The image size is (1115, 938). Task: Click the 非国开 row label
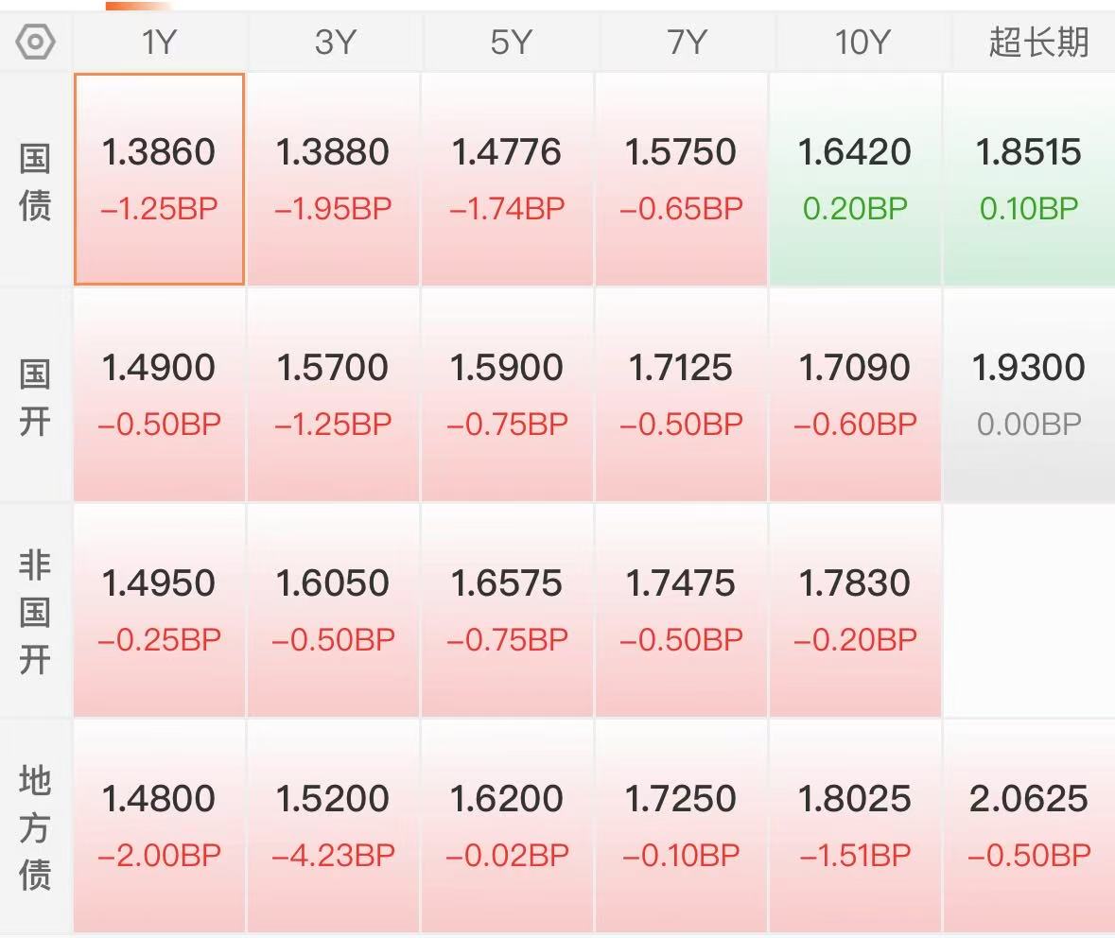pyautogui.click(x=35, y=612)
